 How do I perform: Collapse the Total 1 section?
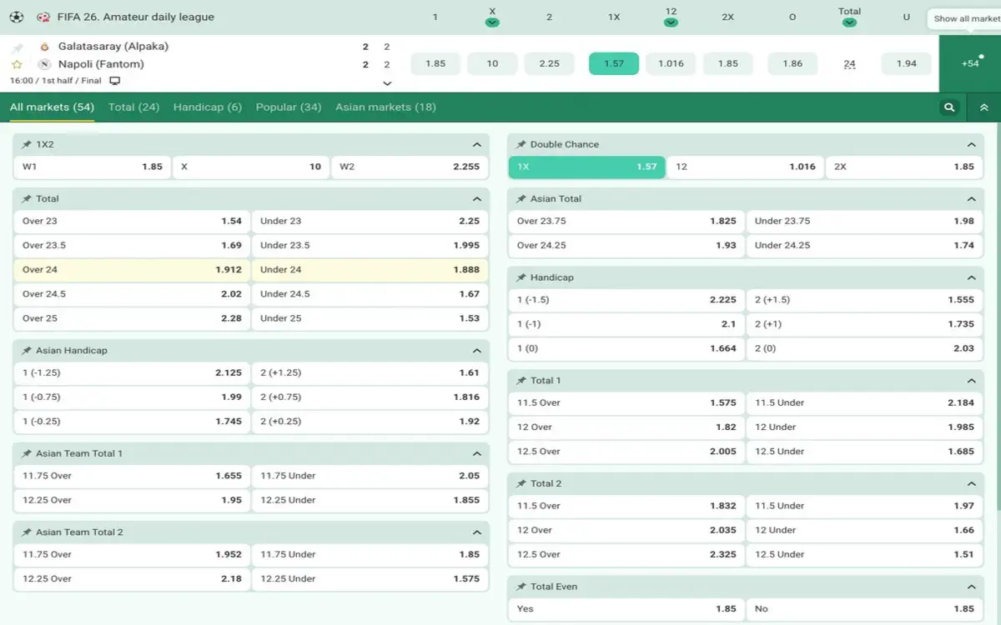(x=971, y=380)
